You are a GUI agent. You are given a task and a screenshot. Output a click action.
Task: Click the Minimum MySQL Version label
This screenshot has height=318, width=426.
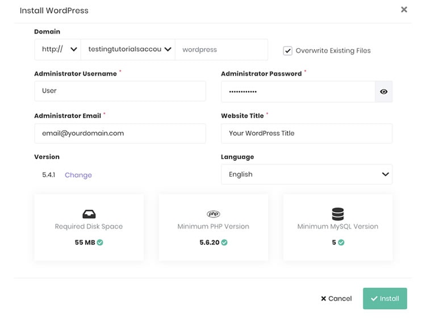[x=338, y=227]
